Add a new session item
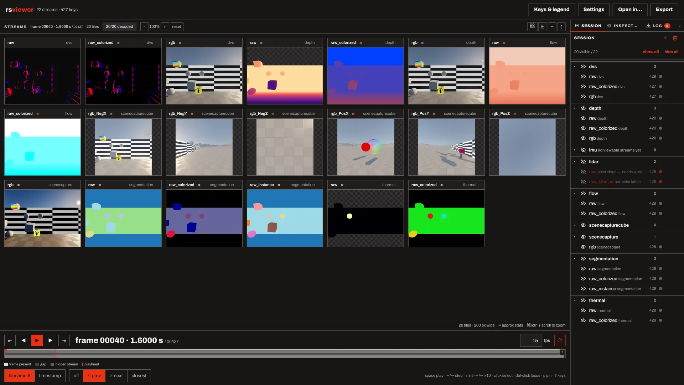 pyautogui.click(x=665, y=38)
